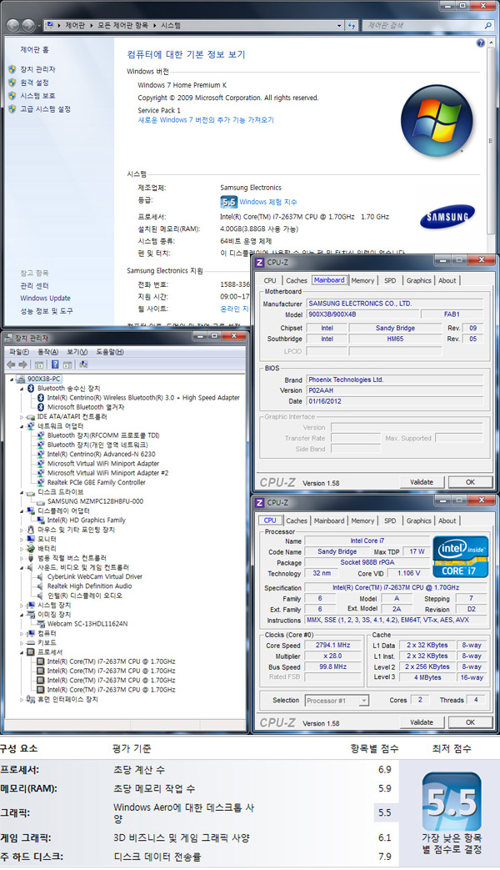
Task: Collapse the 프로세서 node
Action: 22,652
